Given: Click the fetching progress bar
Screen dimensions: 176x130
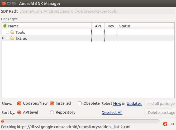Looking at the screenshot, I should click(80, 121).
